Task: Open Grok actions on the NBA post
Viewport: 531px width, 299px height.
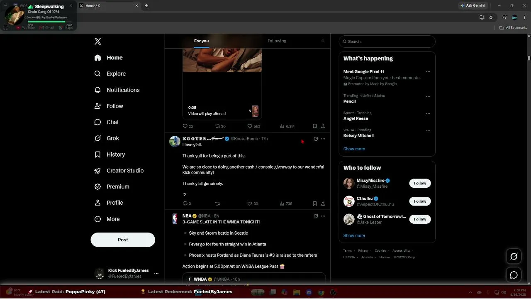Action: pyautogui.click(x=316, y=216)
